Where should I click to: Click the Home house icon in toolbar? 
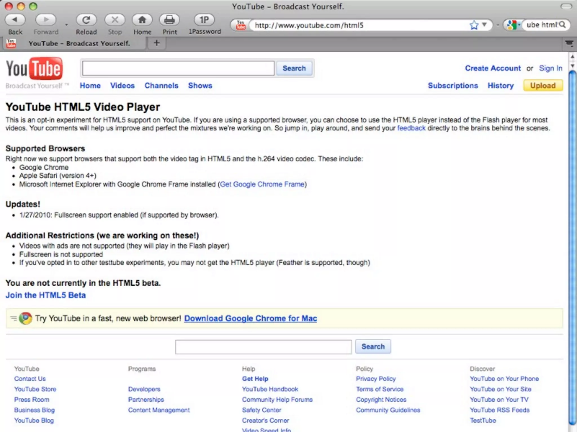[142, 20]
